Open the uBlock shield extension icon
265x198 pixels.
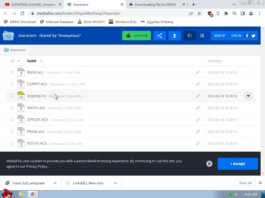210,14
